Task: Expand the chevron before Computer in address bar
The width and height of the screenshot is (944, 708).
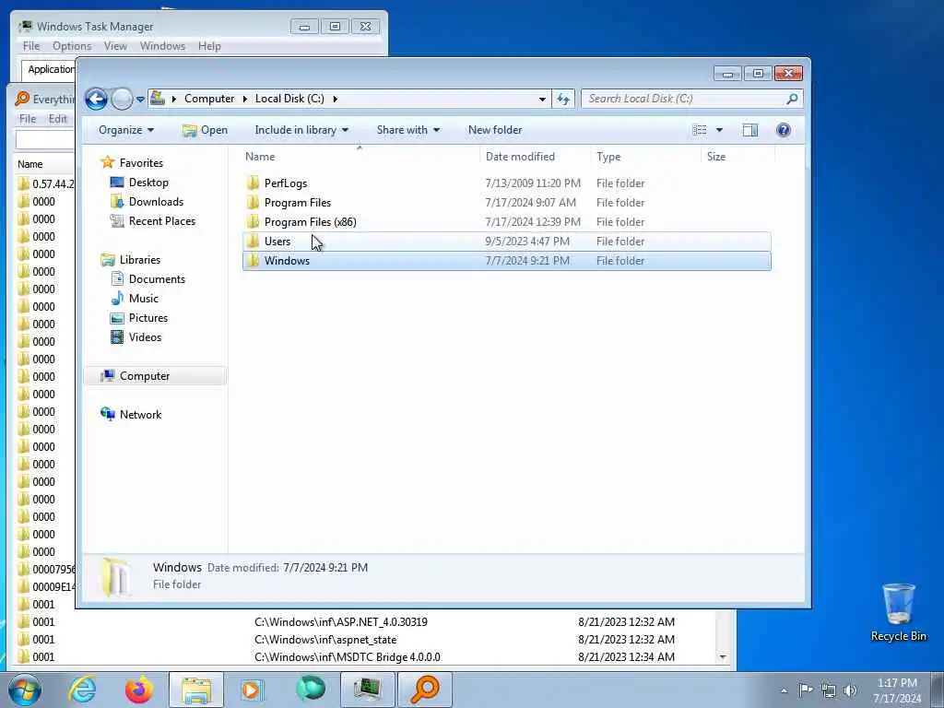Action: point(174,99)
